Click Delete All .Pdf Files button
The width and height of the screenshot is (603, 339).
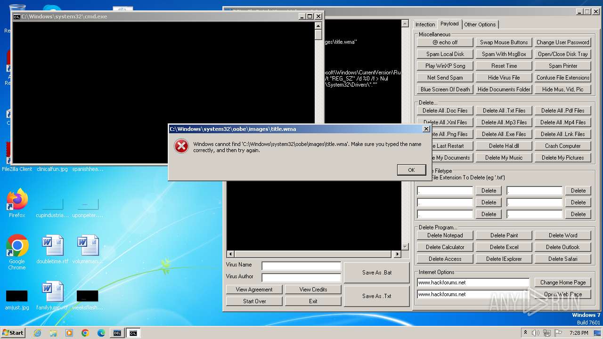pyautogui.click(x=563, y=111)
